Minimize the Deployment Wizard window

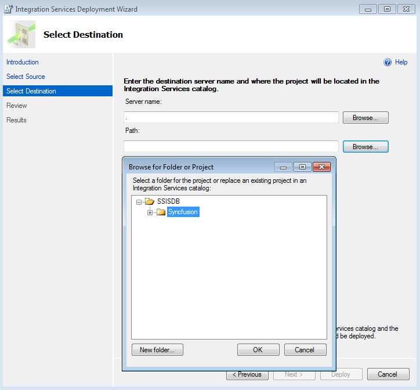tap(368, 9)
